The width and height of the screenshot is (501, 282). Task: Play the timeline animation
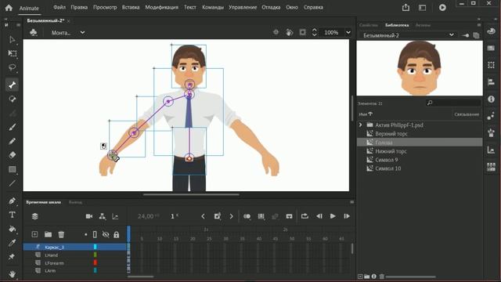333,216
